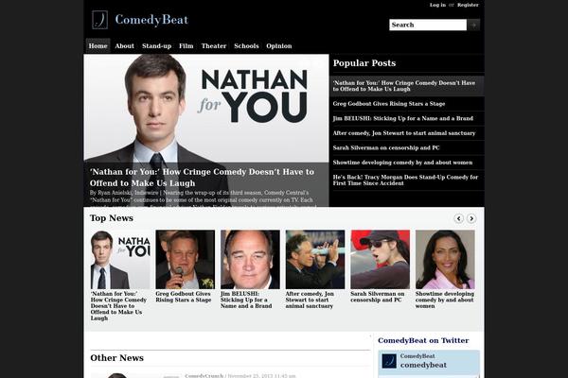Image resolution: width=568 pixels, height=378 pixels.
Task: Click the Register link
Action: pyautogui.click(x=468, y=5)
